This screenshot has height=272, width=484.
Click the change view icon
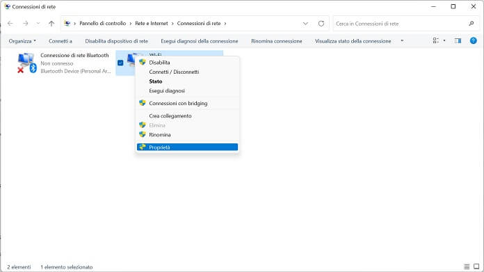(x=435, y=41)
